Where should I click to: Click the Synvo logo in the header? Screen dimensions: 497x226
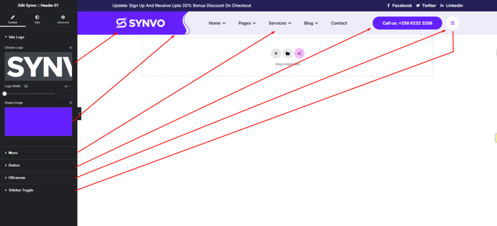140,23
